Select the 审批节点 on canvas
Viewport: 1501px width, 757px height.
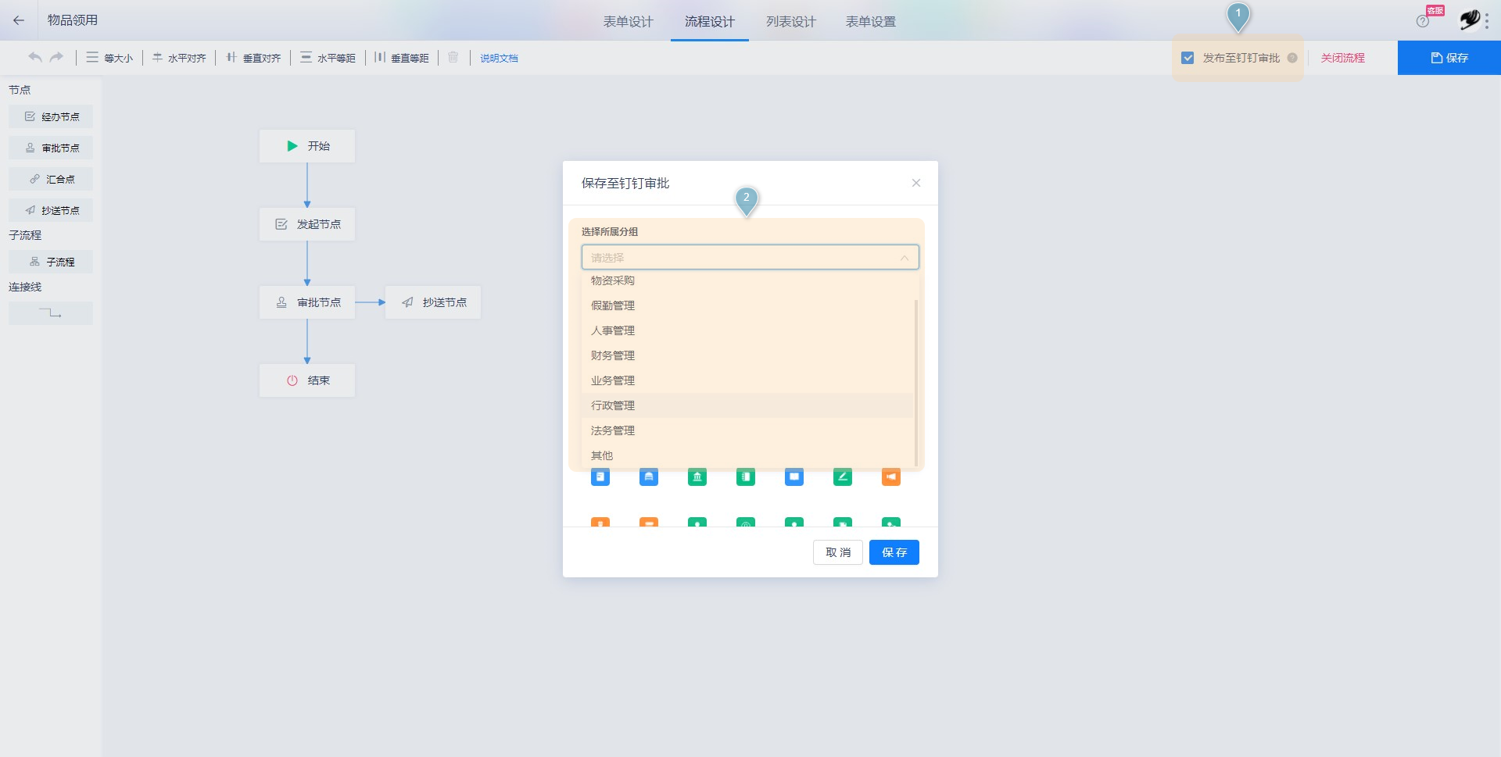tap(307, 302)
